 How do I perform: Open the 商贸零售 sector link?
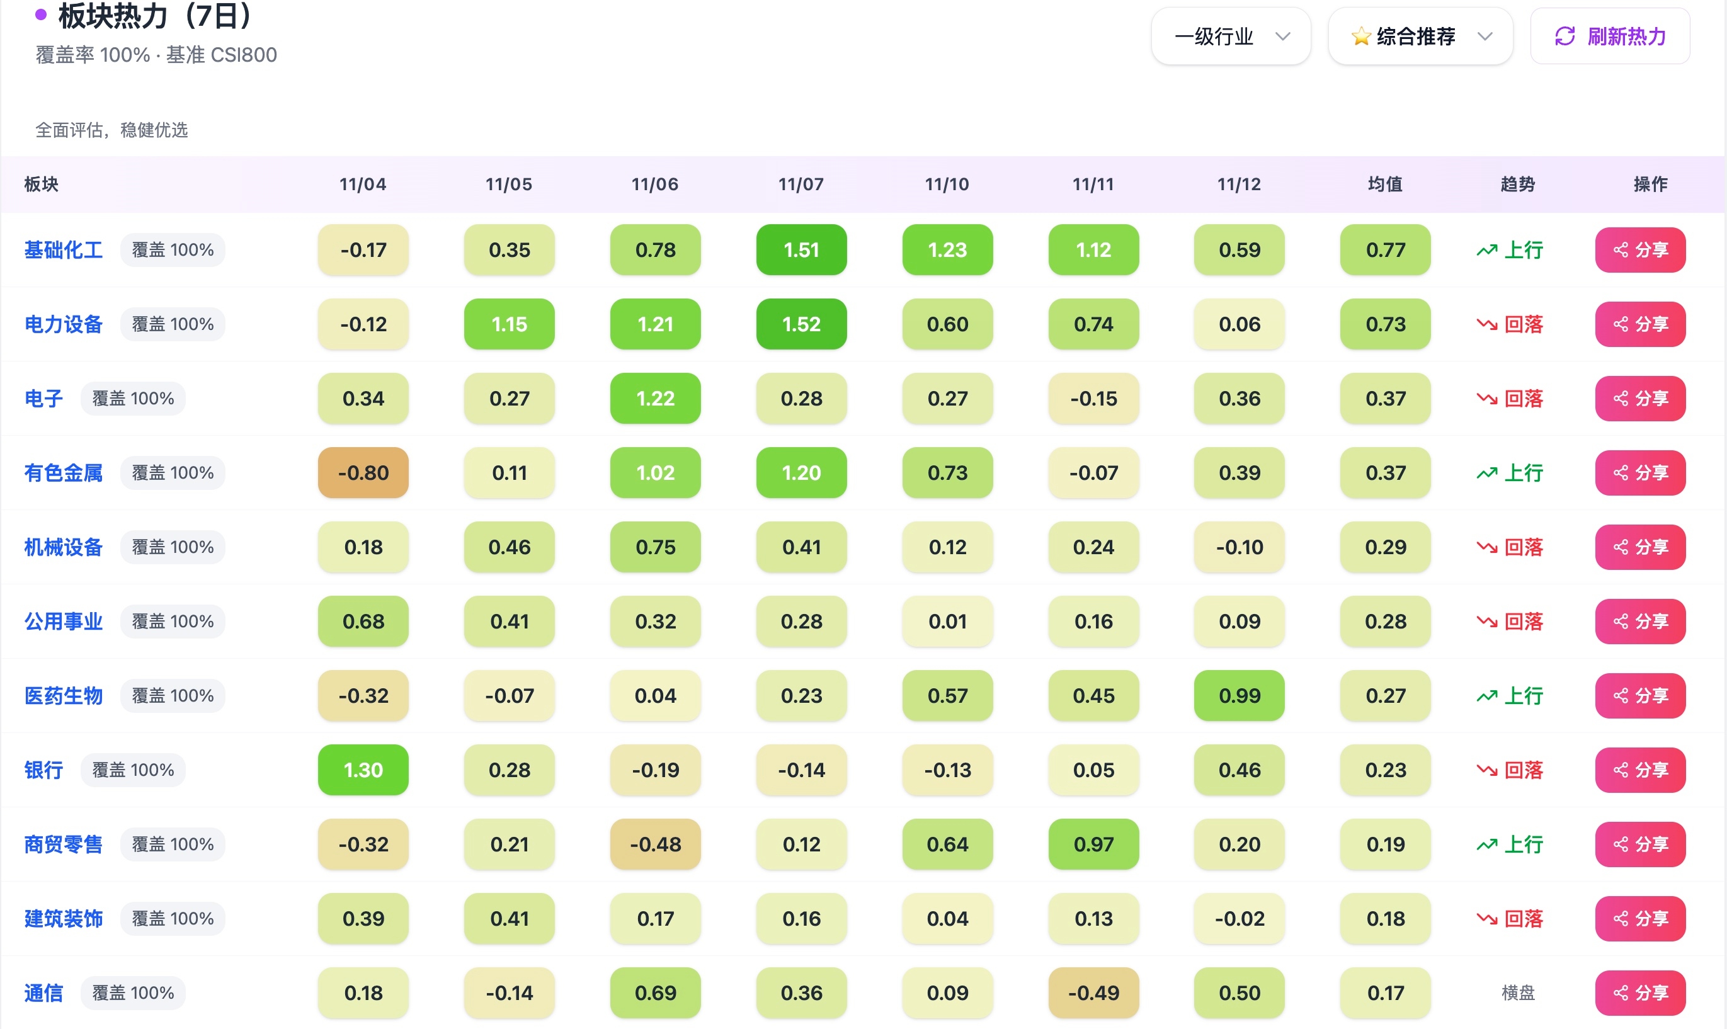[63, 844]
